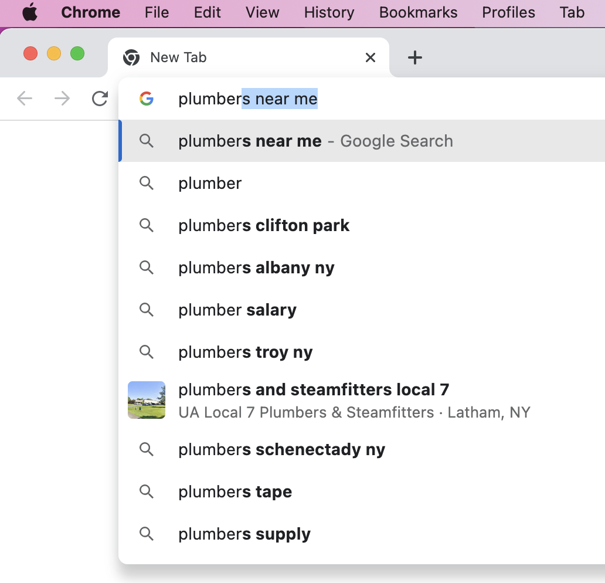The image size is (605, 583).
Task: Select 'plumbers near me' Google Search suggestion
Action: [315, 141]
